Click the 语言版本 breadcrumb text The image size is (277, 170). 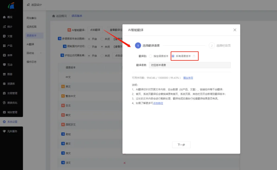coord(77,16)
